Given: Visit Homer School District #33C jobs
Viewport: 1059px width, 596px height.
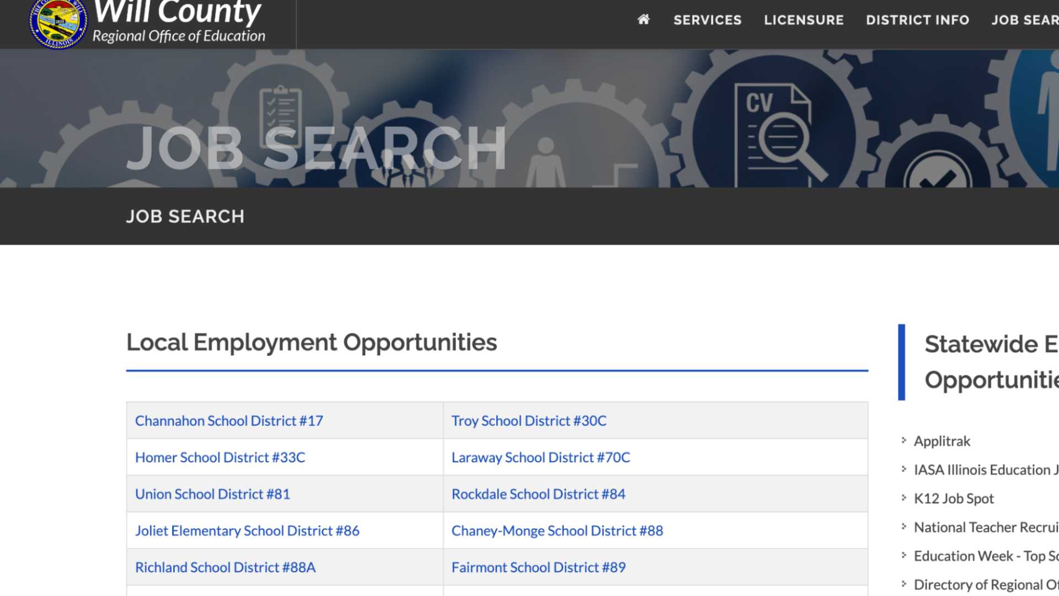Looking at the screenshot, I should click(220, 457).
